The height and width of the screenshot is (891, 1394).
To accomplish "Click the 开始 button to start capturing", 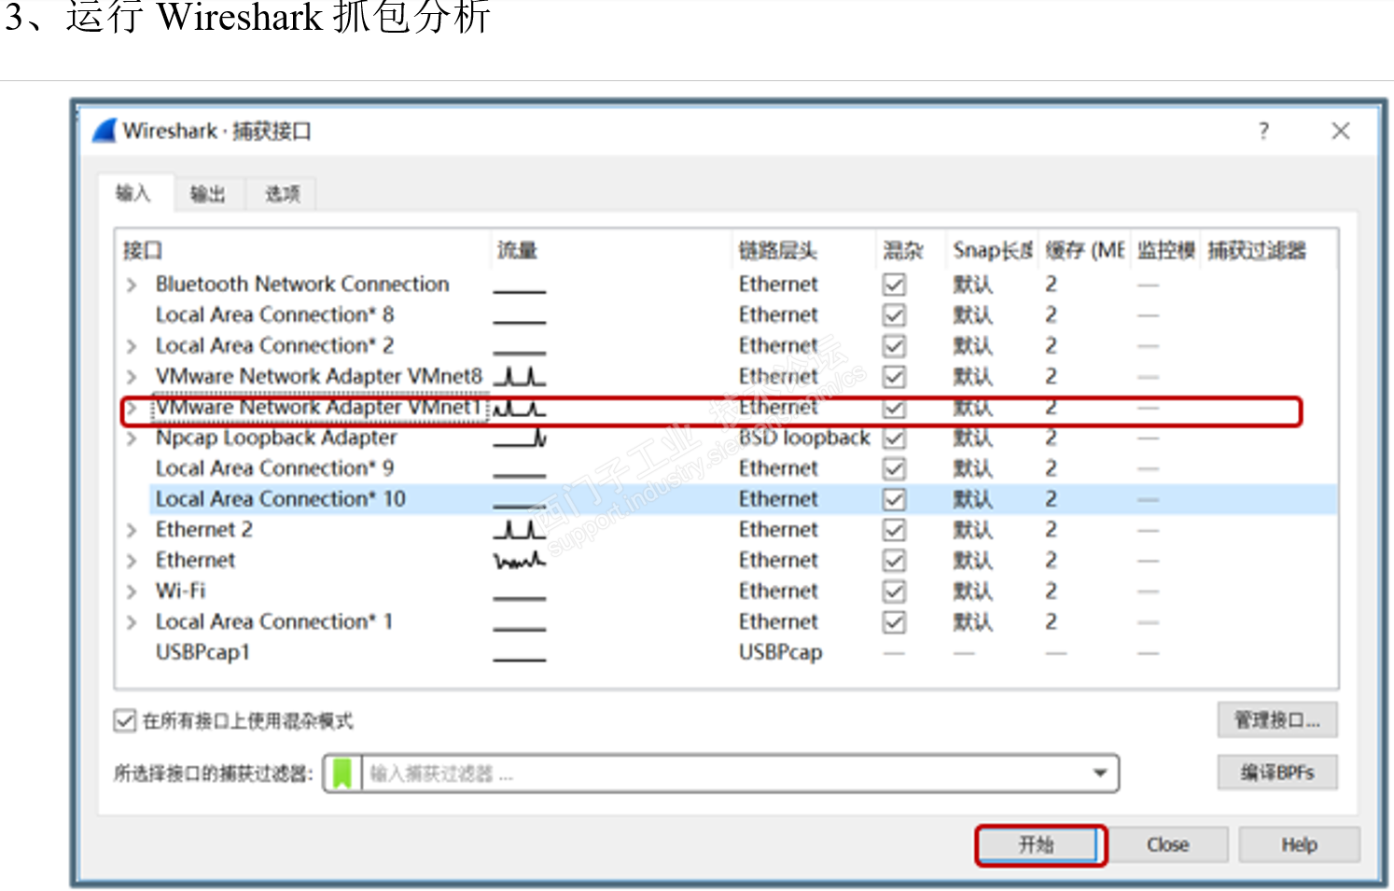I will coord(1037,845).
